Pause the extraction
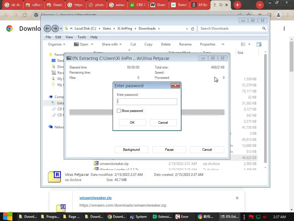Viewport: 294px width, 221px height. [169, 150]
